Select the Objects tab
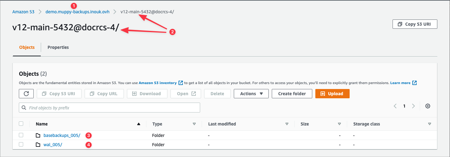The height and width of the screenshot is (157, 450). click(x=27, y=47)
